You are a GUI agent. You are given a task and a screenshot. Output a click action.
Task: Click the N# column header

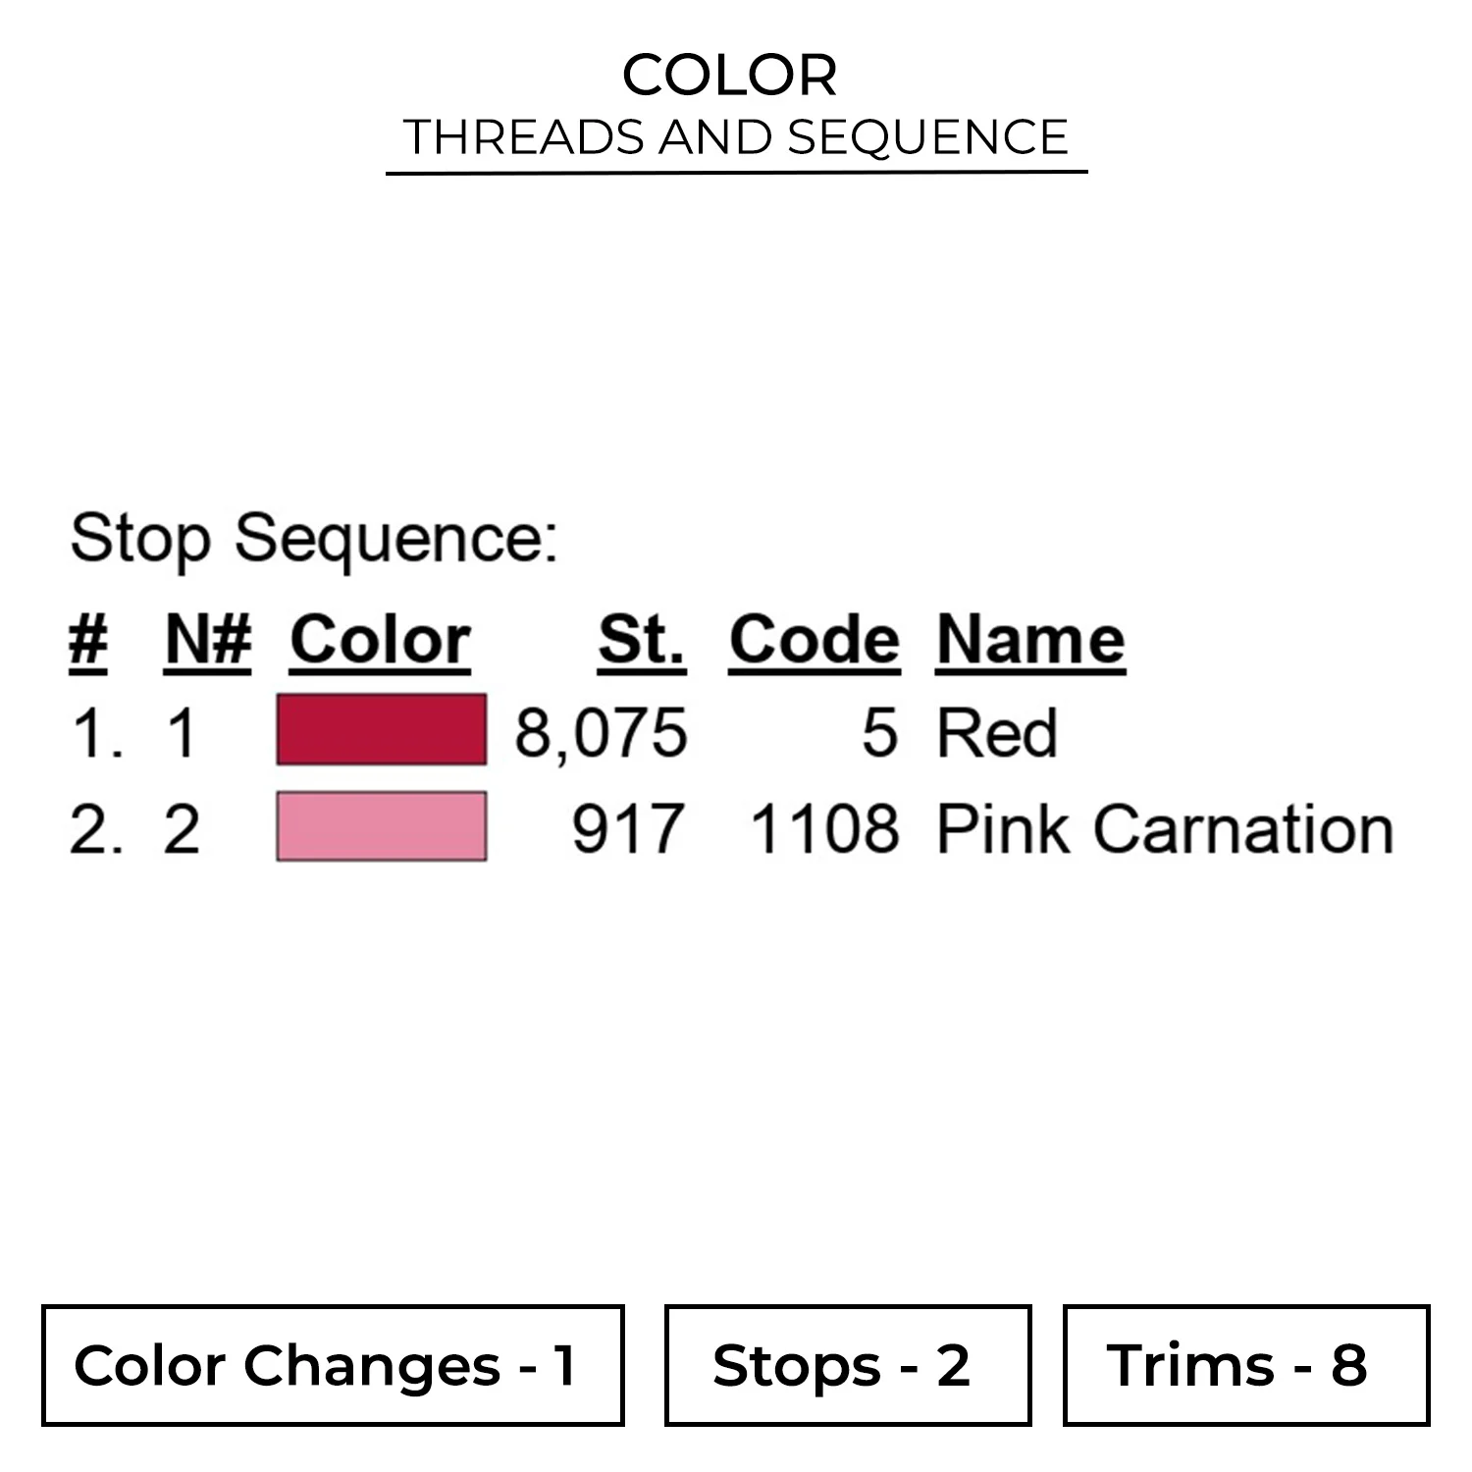(207, 641)
